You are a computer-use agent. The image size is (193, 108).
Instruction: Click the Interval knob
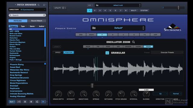click(134, 94)
